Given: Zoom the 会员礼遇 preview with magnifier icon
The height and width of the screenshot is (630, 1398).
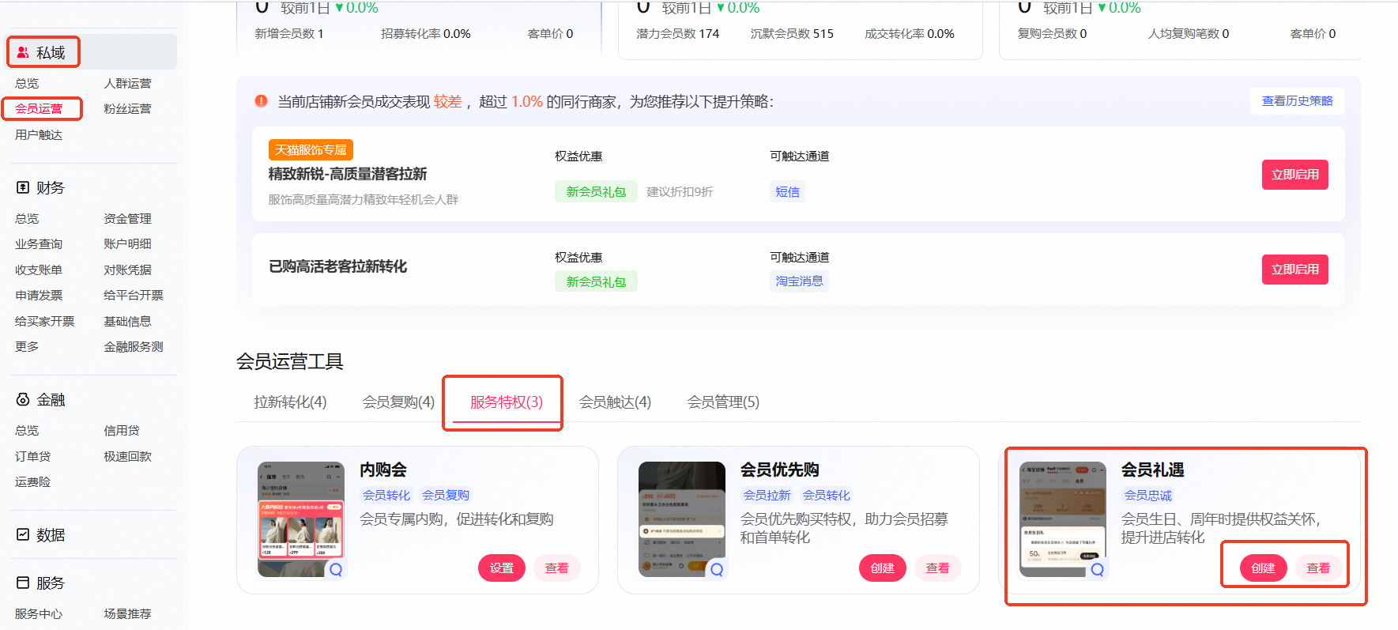Looking at the screenshot, I should click(1097, 569).
